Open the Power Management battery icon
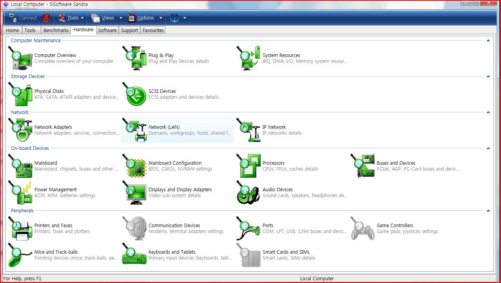Viewport: 501px width, 283px height. pyautogui.click(x=20, y=192)
